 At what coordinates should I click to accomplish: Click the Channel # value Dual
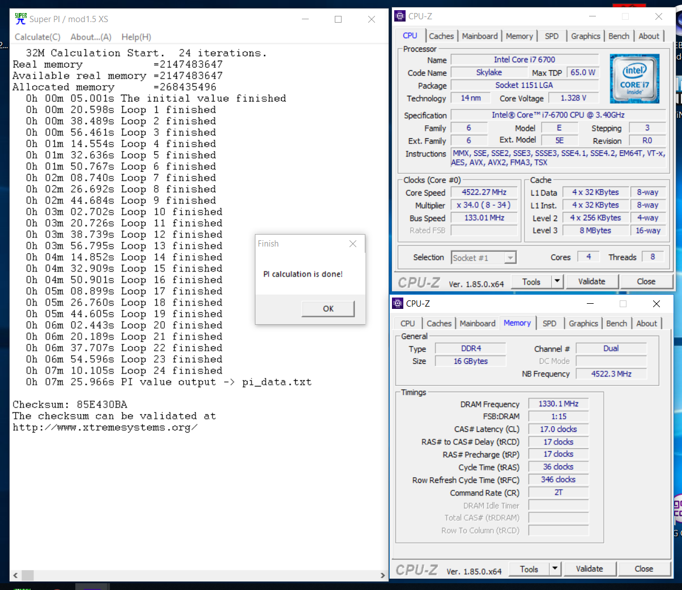pos(611,349)
